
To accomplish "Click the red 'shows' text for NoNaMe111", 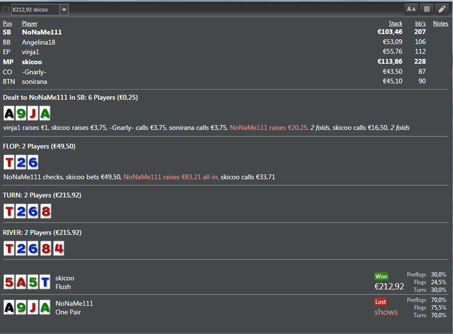I will 386,312.
